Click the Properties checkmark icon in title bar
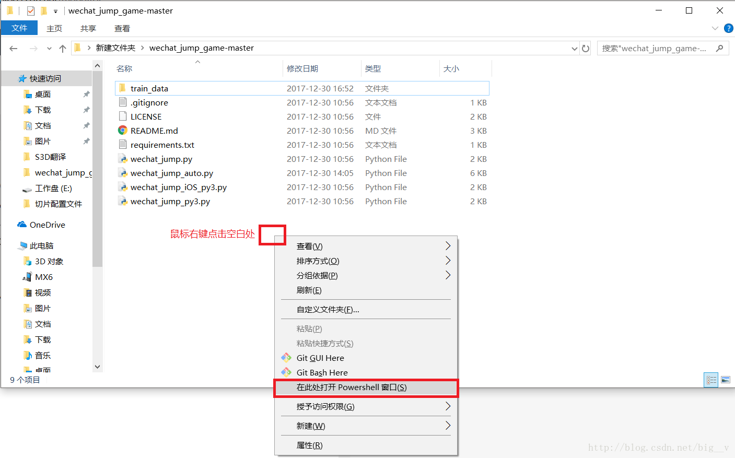735x458 pixels. tap(31, 10)
